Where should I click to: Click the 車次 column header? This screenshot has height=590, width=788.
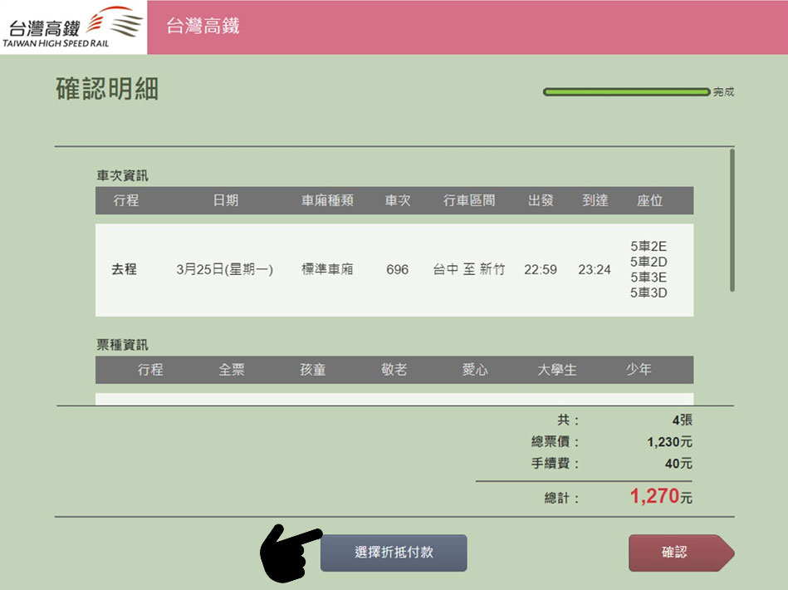coord(398,200)
